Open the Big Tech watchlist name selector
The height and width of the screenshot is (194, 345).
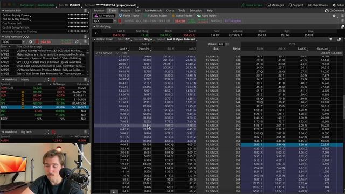point(26,132)
